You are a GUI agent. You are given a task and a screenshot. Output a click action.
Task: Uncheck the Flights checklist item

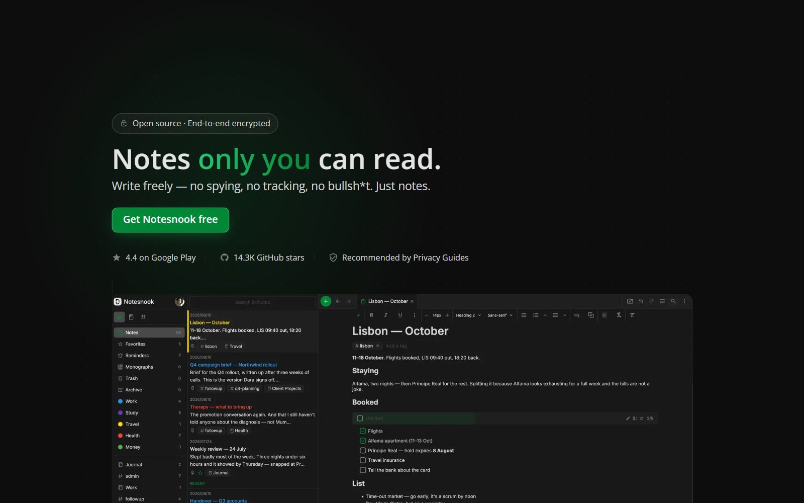pyautogui.click(x=363, y=431)
